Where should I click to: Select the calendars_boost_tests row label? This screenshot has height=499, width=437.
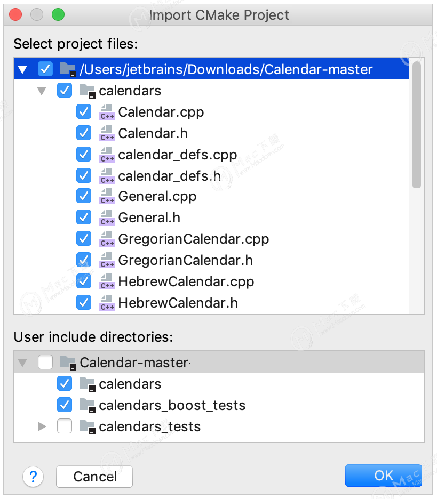pos(172,406)
